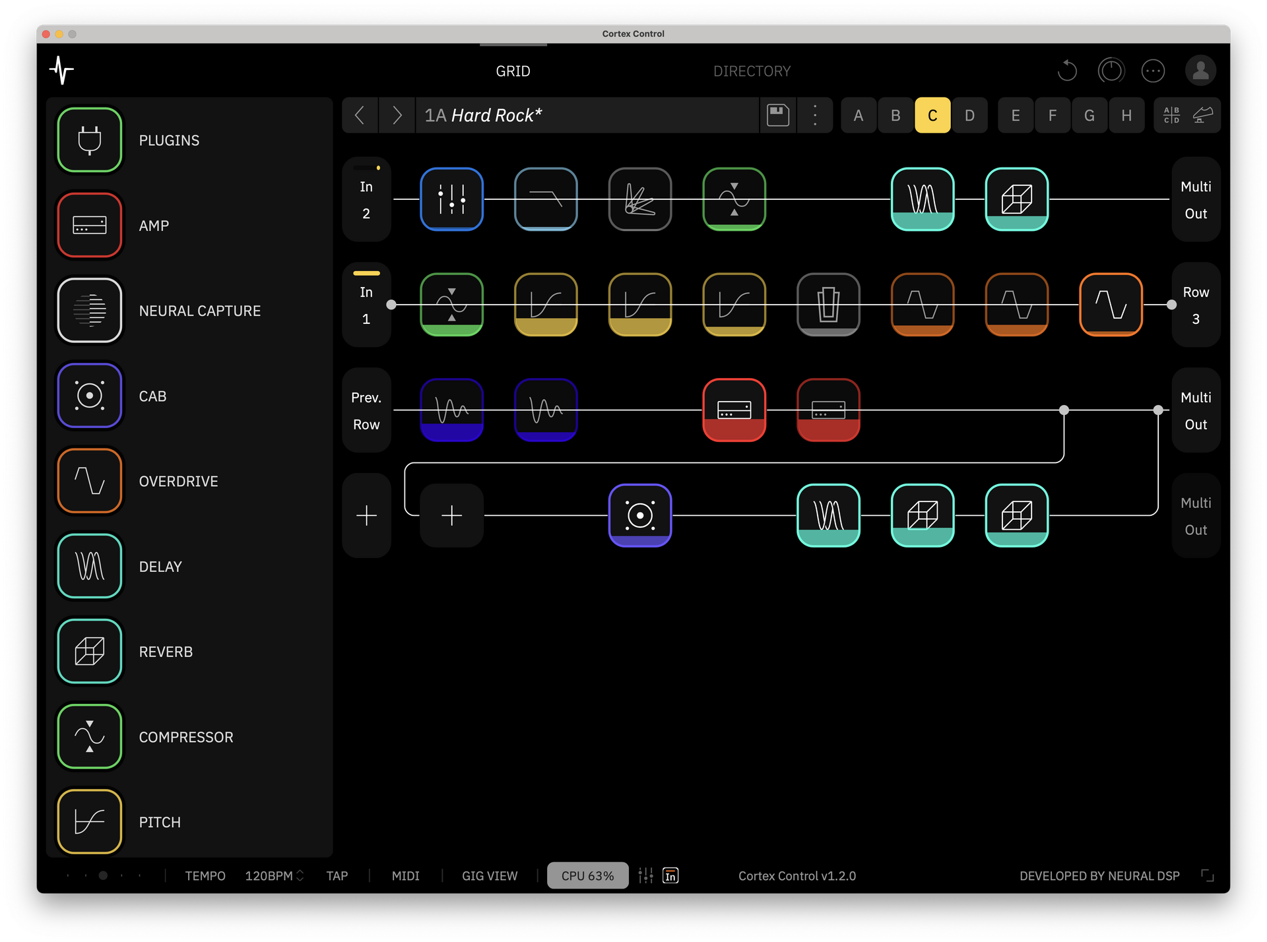
Task: Select the first blue modulation block in row three
Action: (451, 410)
